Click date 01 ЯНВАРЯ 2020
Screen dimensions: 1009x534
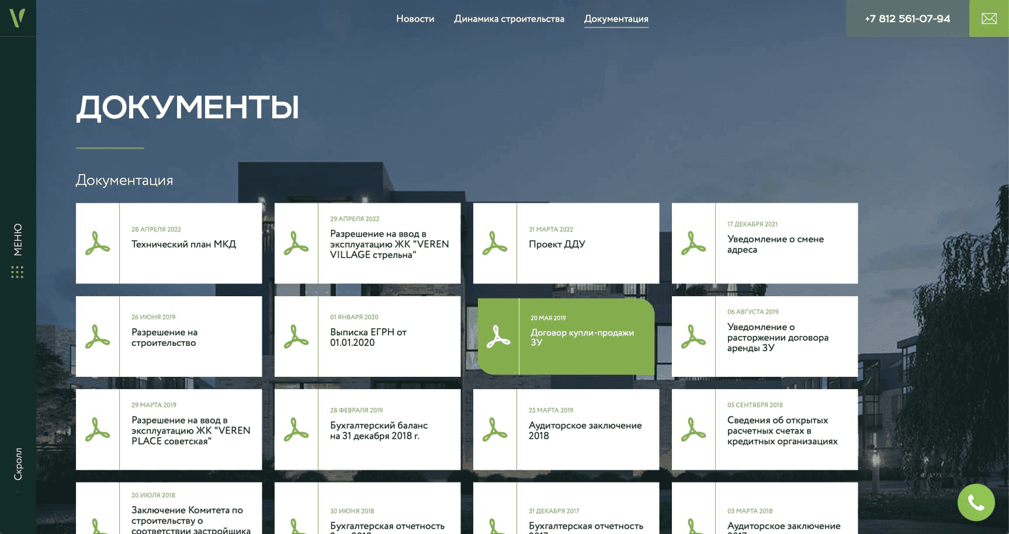(x=354, y=317)
